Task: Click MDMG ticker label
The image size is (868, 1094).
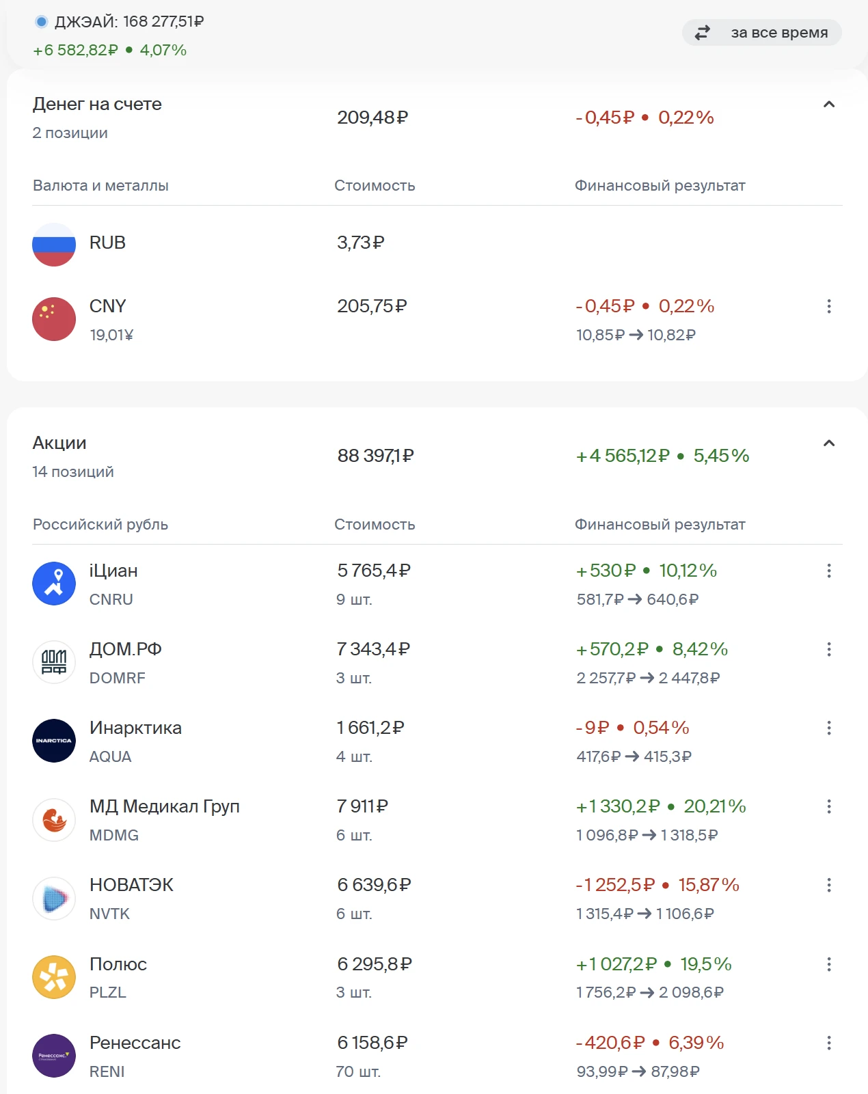Action: pyautogui.click(x=114, y=835)
